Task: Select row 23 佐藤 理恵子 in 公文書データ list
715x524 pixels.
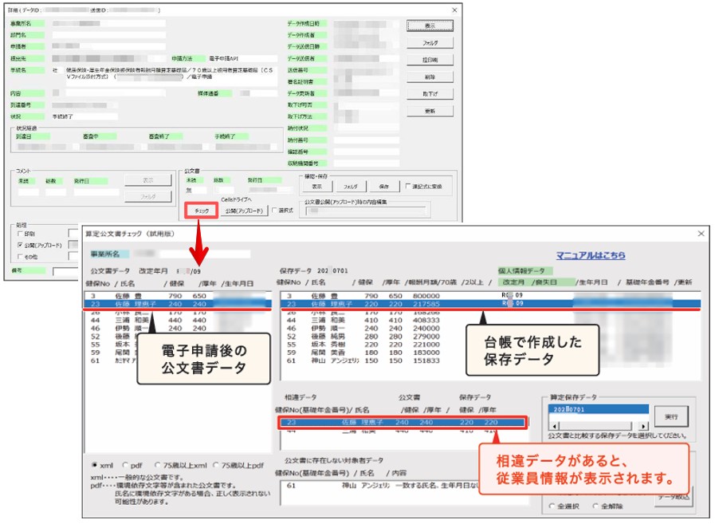Action: click(178, 304)
